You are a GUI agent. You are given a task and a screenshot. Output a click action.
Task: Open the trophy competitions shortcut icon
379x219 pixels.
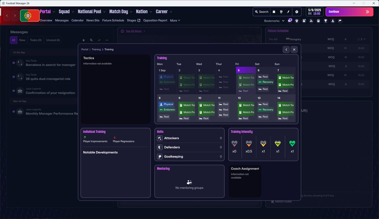[x=326, y=21]
